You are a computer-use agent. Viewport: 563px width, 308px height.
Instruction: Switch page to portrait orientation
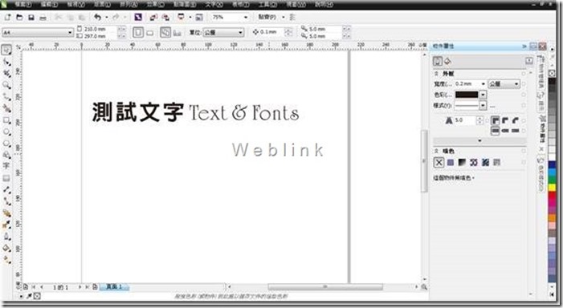point(138,32)
